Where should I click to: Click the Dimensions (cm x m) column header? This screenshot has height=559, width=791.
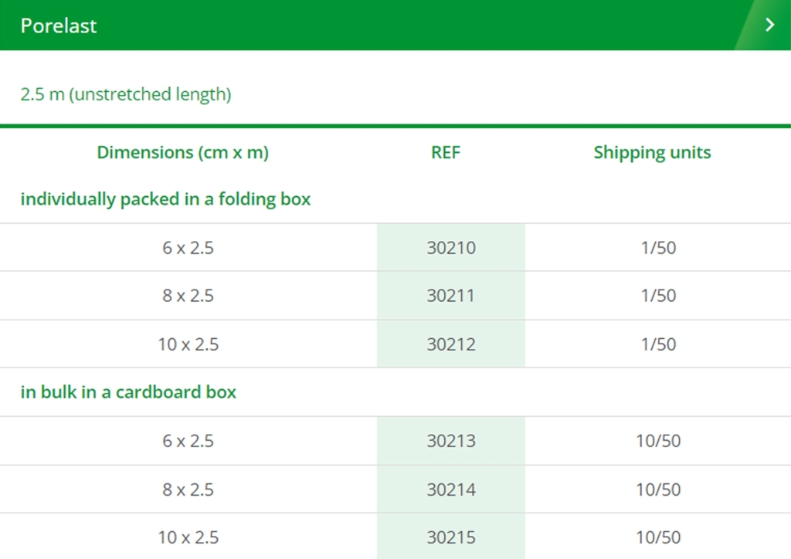pyautogui.click(x=182, y=152)
